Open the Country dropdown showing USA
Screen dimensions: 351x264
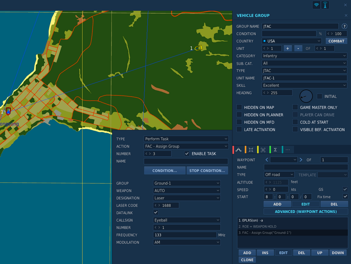[x=292, y=41]
